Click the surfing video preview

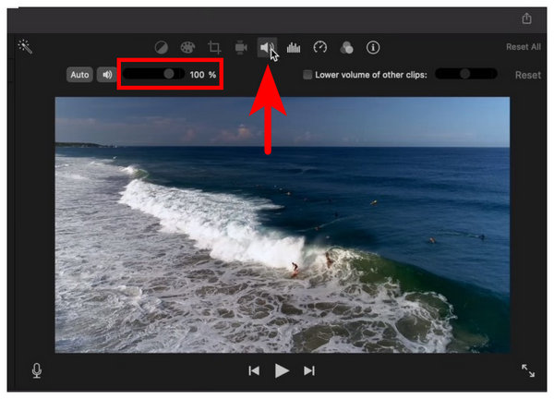283,224
